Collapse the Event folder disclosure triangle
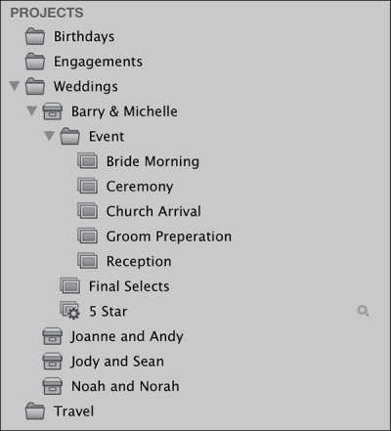The image size is (391, 431). coord(50,136)
